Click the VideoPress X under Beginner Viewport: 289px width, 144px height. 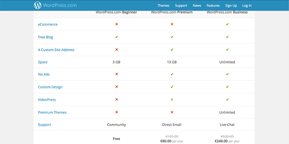coord(116,99)
